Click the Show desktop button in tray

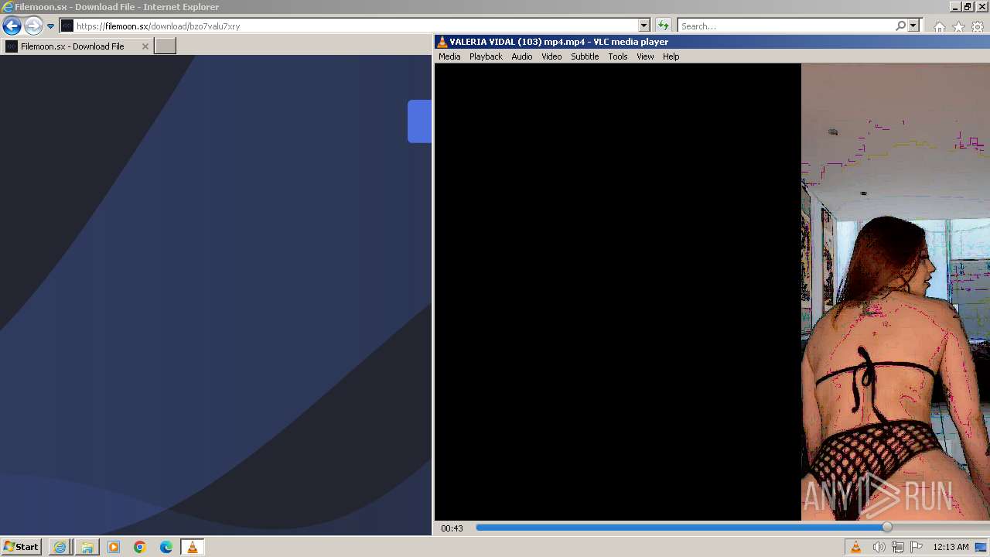pos(981,547)
